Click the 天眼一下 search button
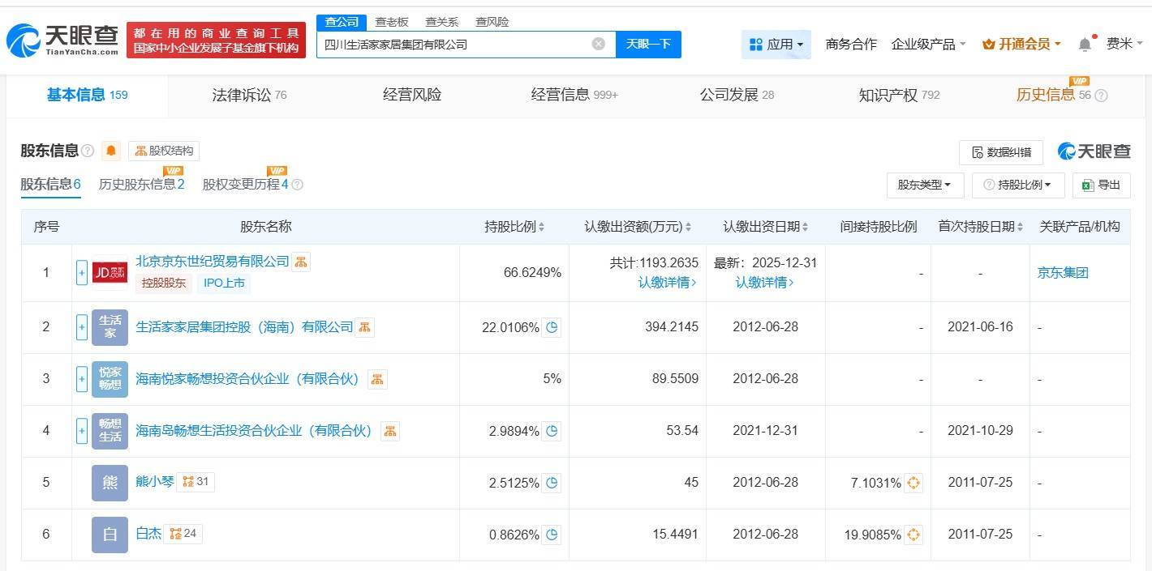1152x571 pixels. 648,44
